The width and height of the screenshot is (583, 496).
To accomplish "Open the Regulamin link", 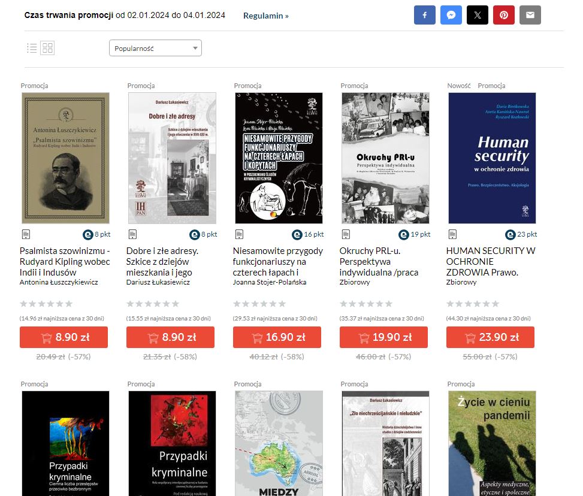I will click(266, 16).
